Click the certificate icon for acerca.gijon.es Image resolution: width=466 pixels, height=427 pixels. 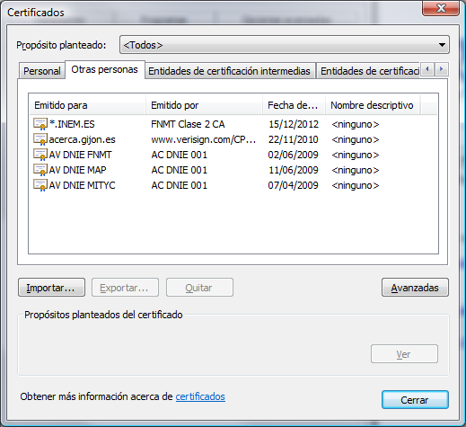coord(40,139)
